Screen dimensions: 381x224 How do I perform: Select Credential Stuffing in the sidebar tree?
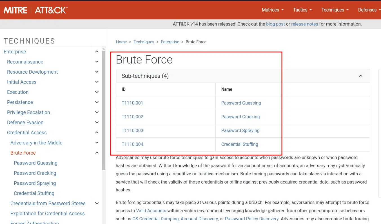pyautogui.click(x=34, y=193)
